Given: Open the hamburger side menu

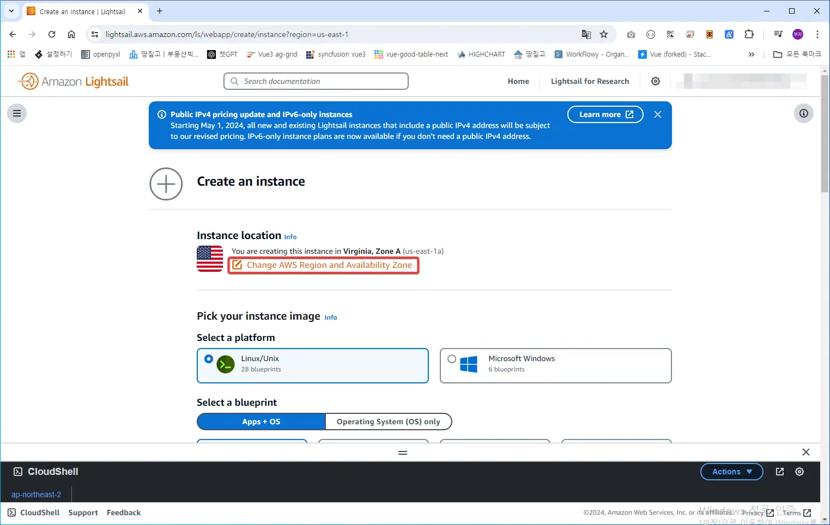Looking at the screenshot, I should [x=17, y=113].
